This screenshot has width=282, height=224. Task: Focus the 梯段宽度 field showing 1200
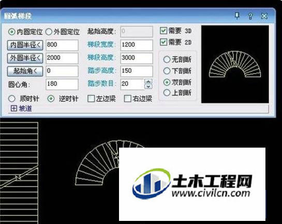(x=137, y=45)
